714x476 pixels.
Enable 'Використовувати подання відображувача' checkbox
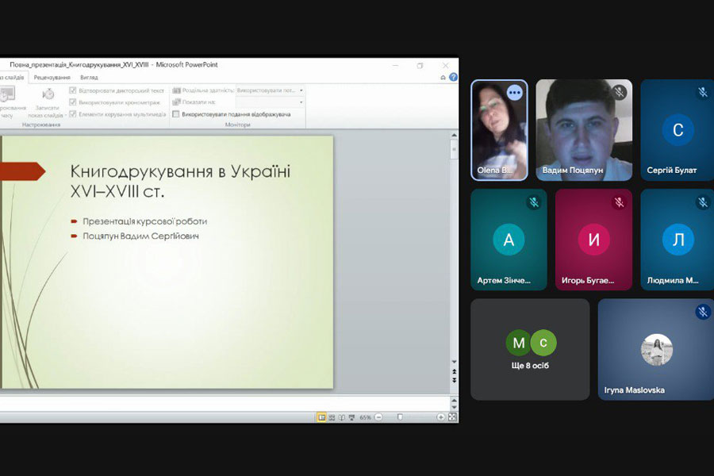click(176, 114)
